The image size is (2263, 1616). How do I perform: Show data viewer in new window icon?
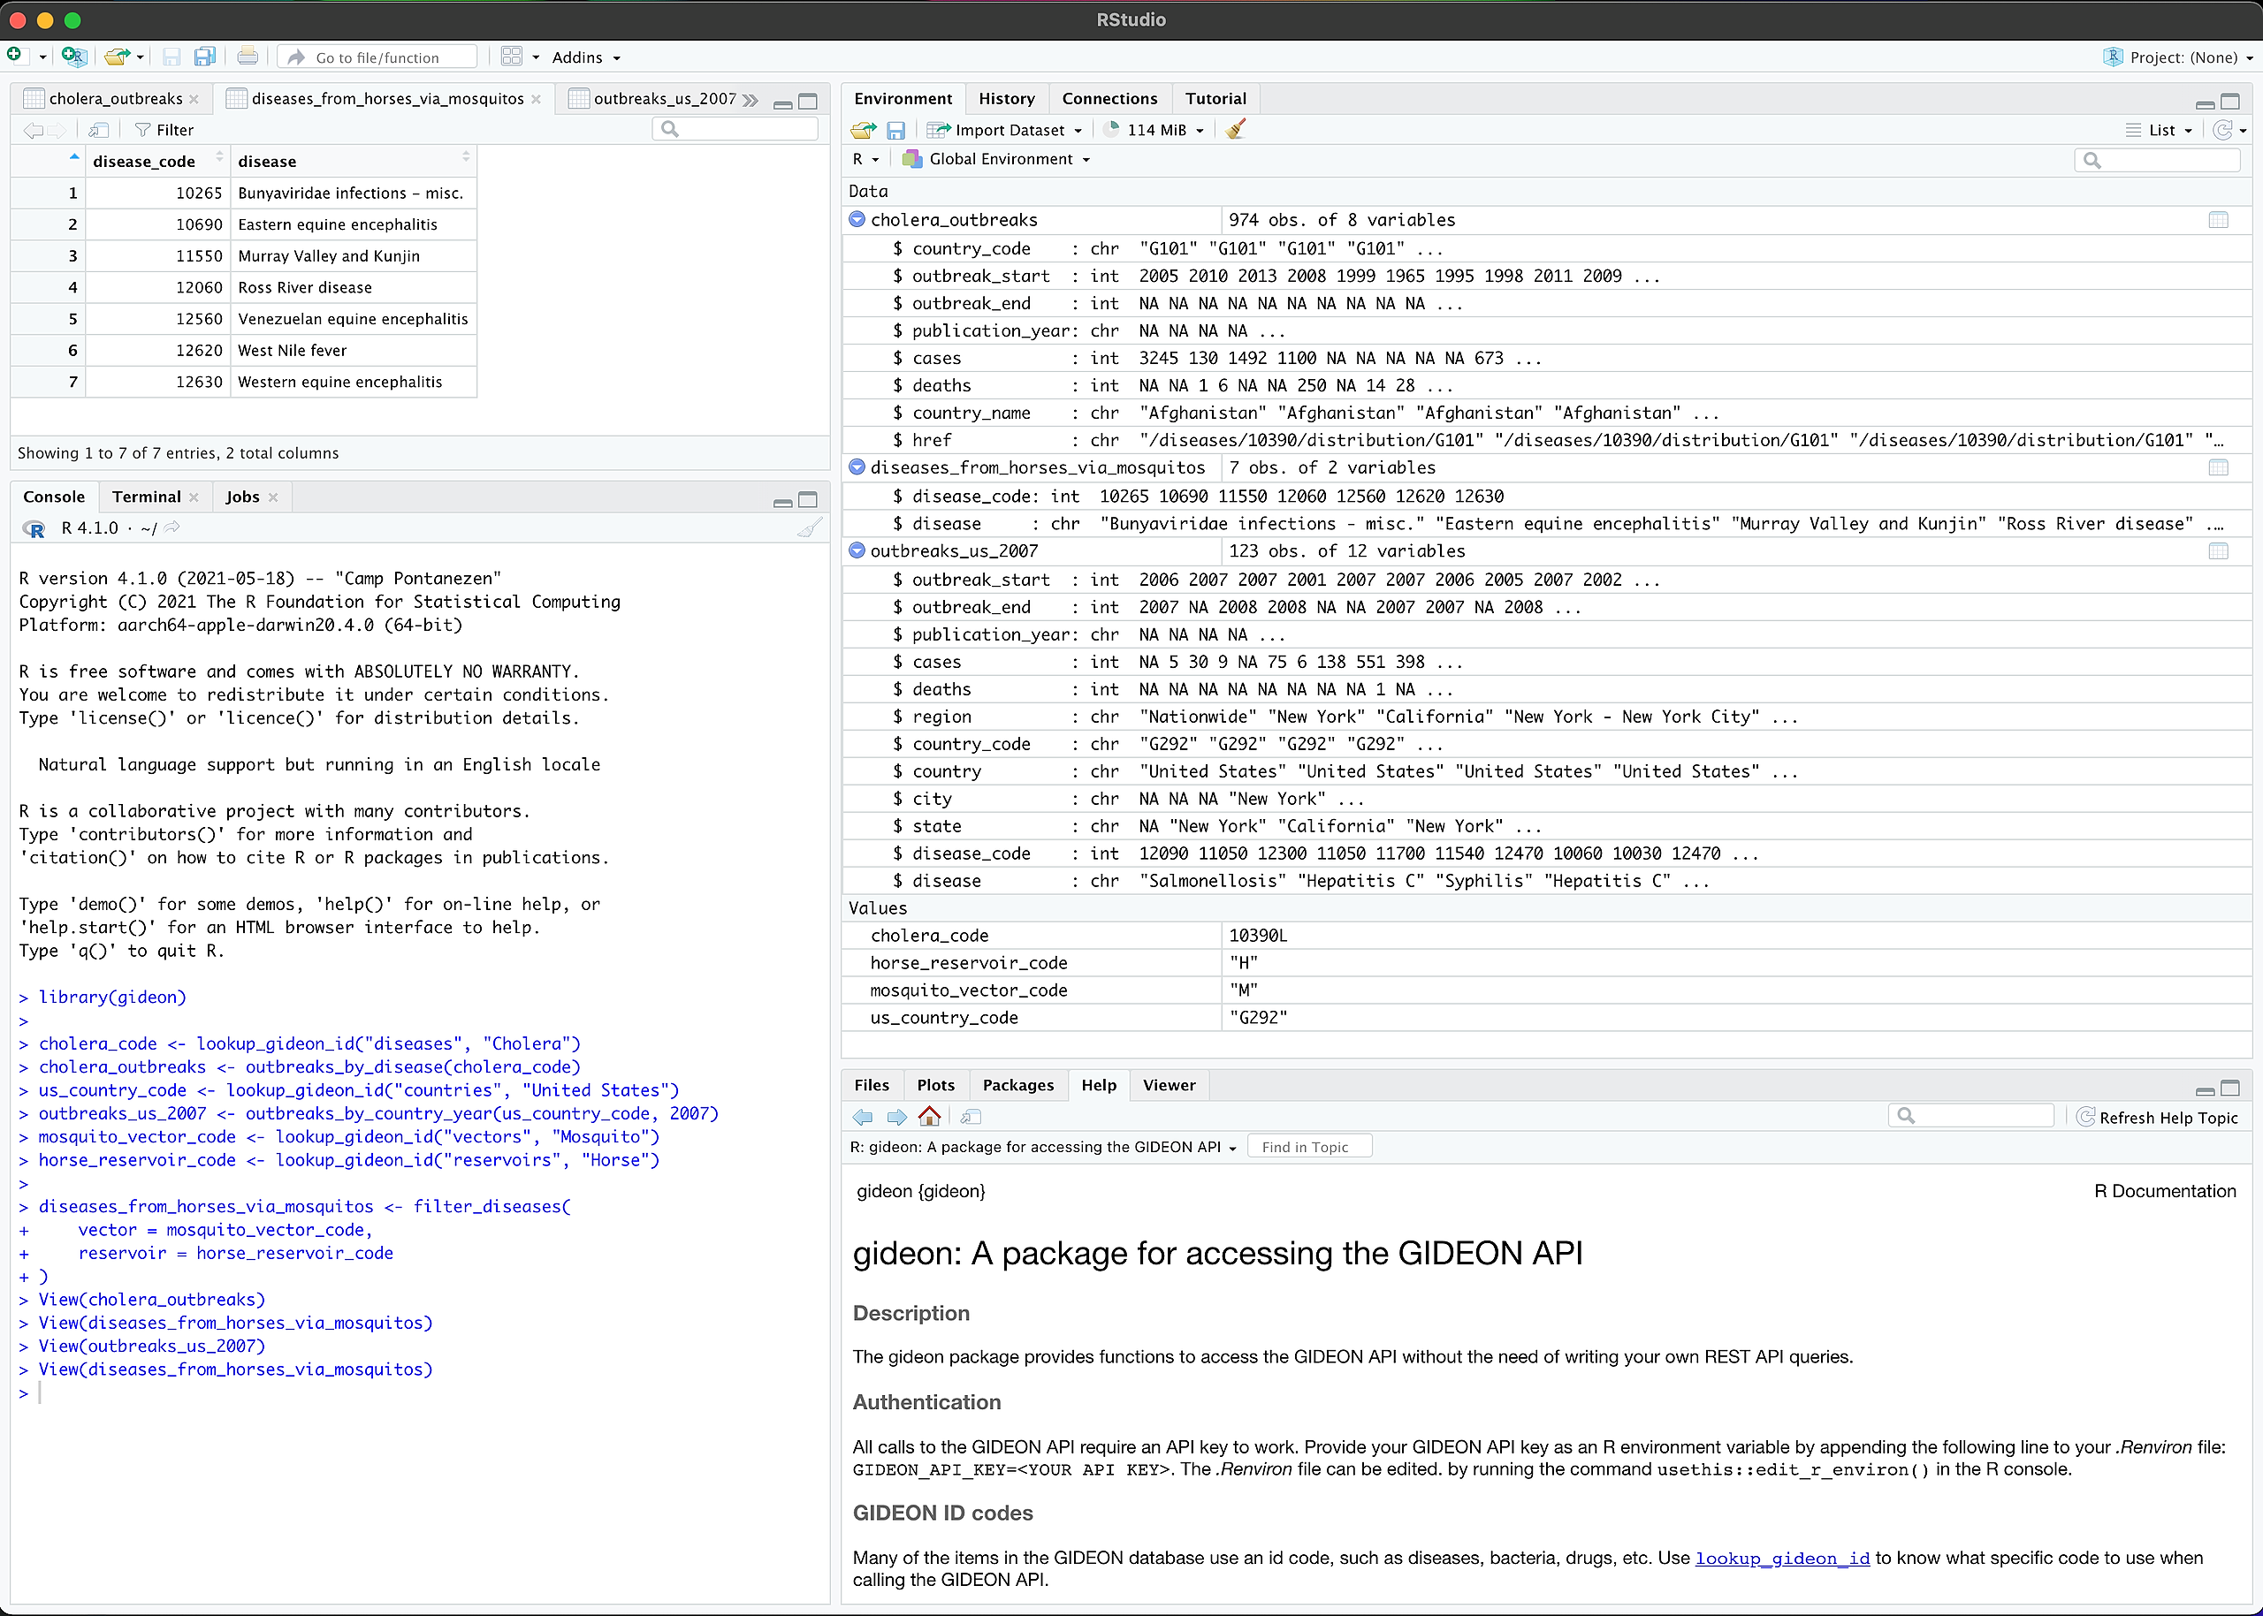[99, 131]
